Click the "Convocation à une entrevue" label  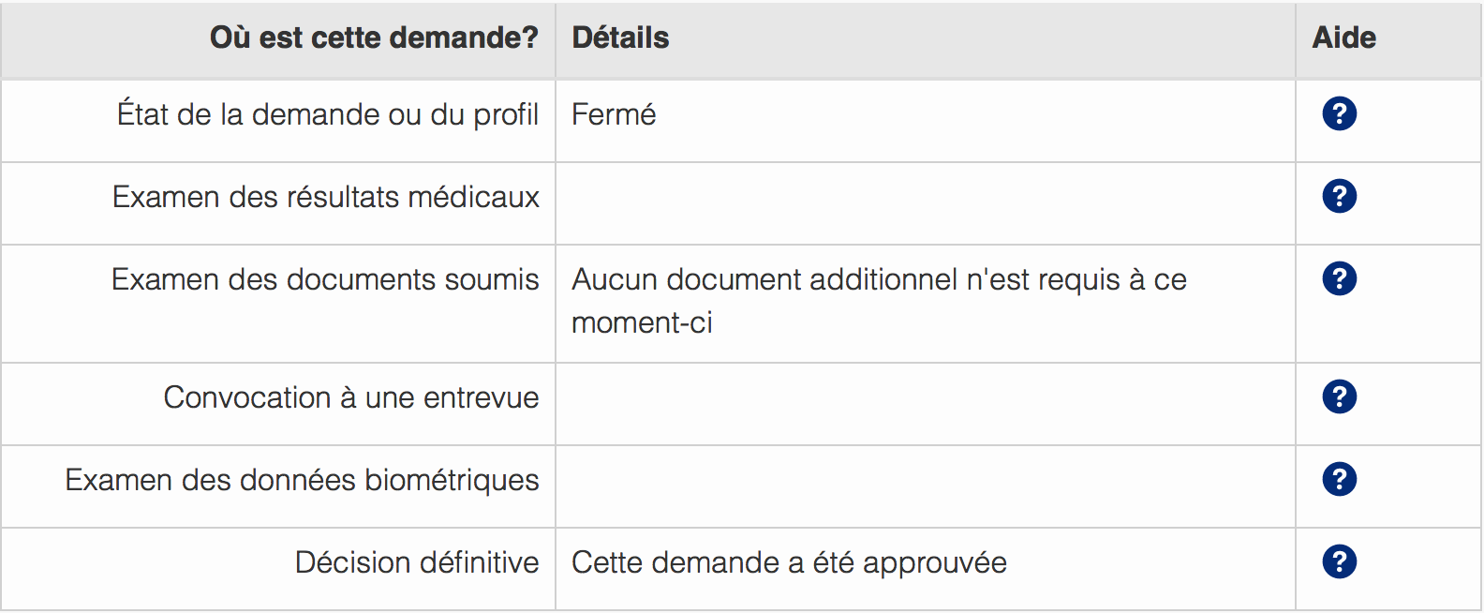(350, 398)
